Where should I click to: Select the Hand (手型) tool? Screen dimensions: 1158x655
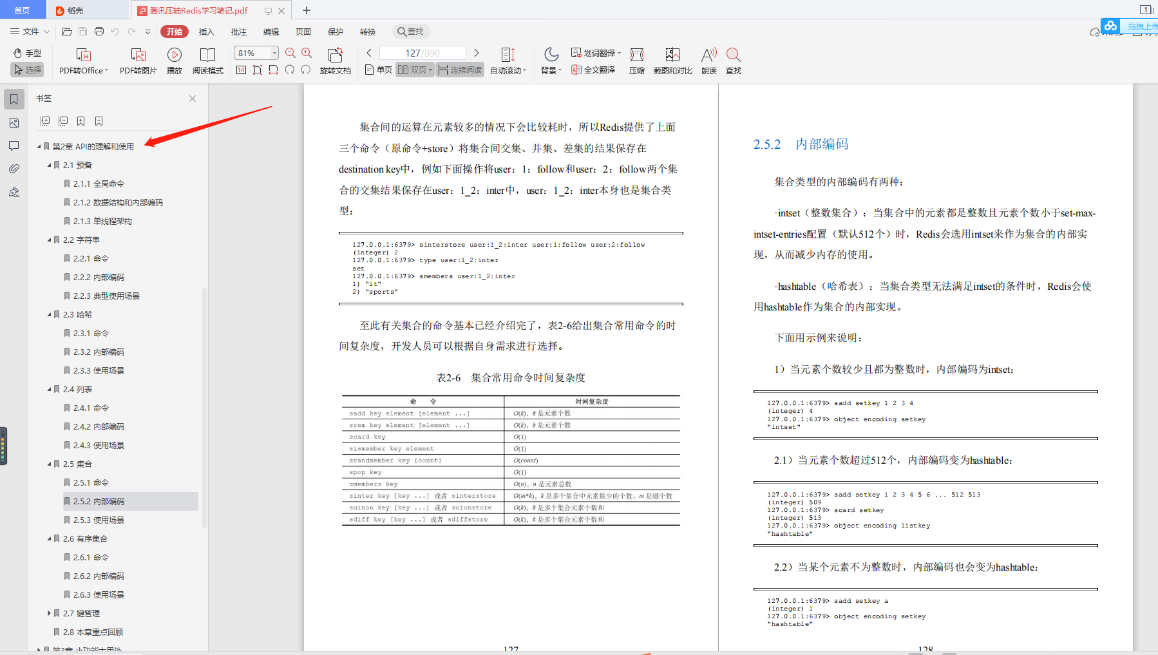(27, 53)
